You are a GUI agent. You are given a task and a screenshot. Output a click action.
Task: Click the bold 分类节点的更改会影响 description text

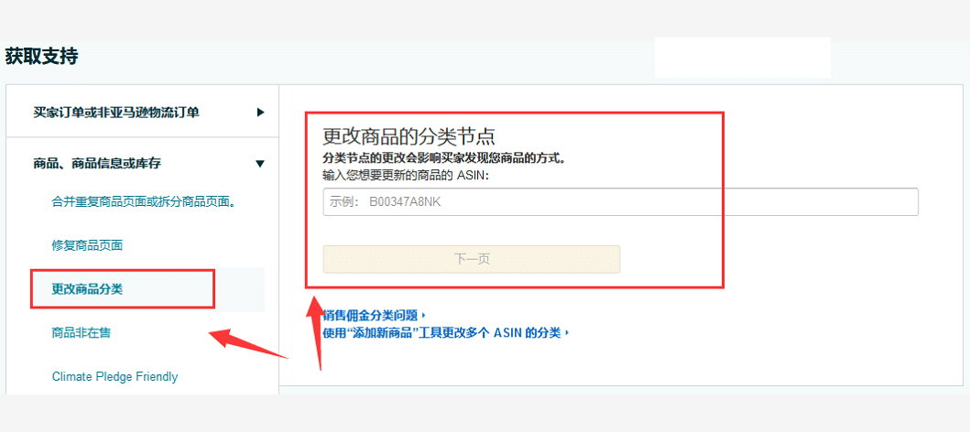point(444,158)
